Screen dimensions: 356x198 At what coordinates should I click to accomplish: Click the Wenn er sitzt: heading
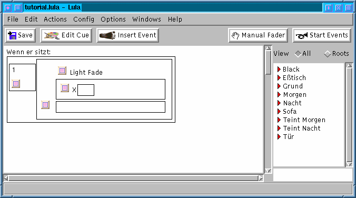28,52
